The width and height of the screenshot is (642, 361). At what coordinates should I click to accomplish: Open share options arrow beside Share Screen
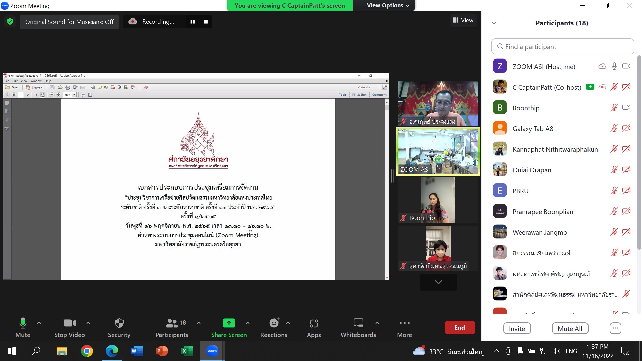coord(248,323)
